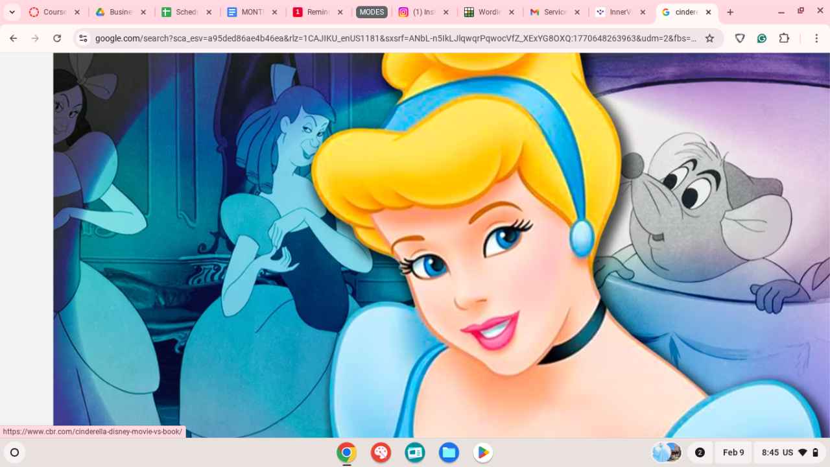Open a new tab with plus button
This screenshot has height=467, width=830.
pos(730,12)
